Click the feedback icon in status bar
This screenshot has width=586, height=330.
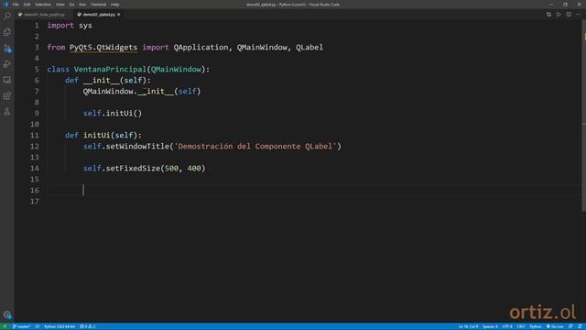pos(570,326)
